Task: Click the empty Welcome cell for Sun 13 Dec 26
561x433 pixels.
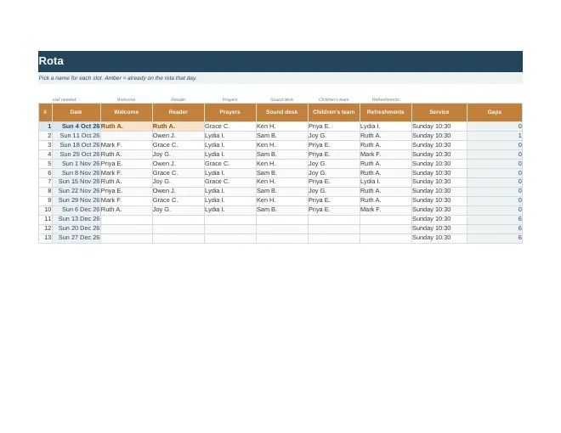Action: [x=127, y=219]
